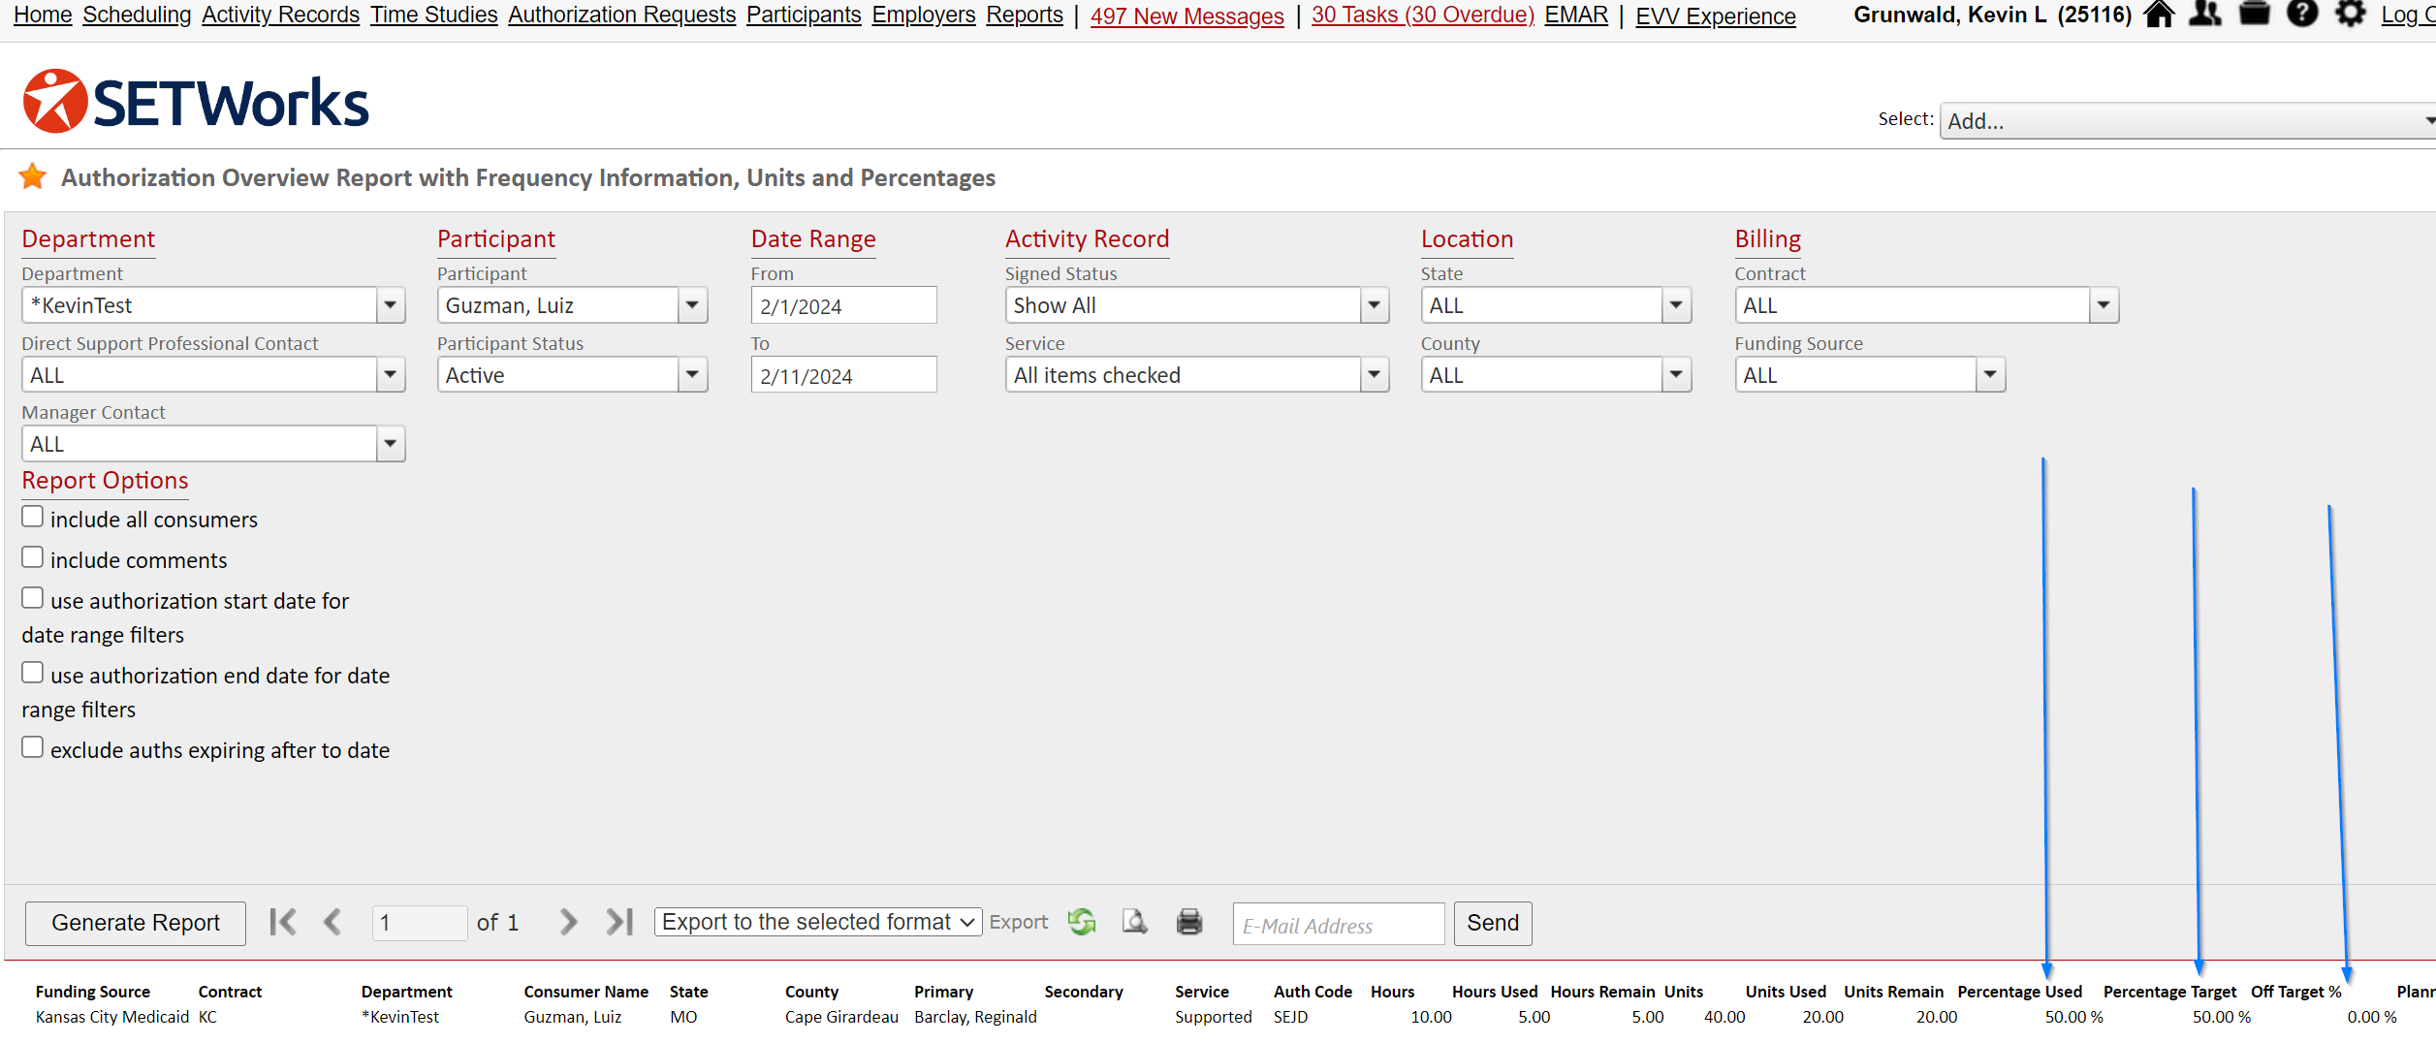
Task: Open the County ALL dropdown
Action: (x=1556, y=375)
